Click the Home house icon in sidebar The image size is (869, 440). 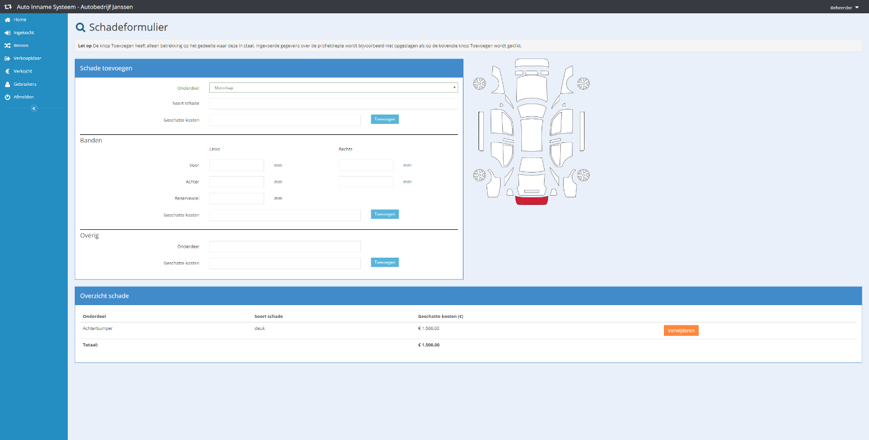click(x=8, y=20)
